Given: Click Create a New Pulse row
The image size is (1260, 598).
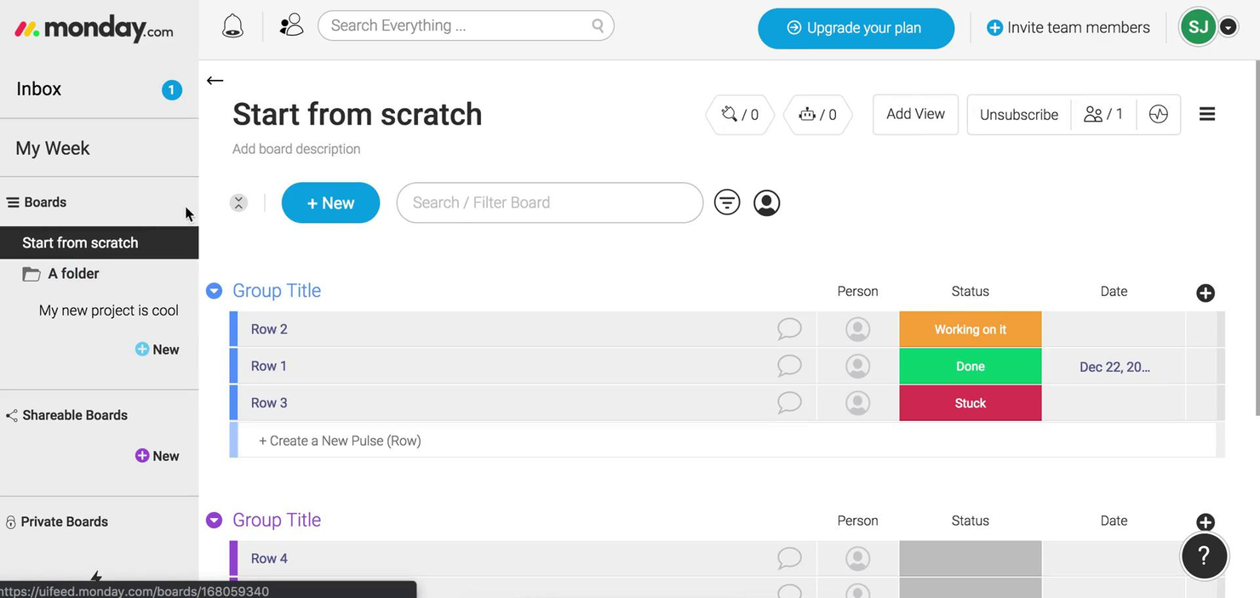Looking at the screenshot, I should click(x=340, y=440).
